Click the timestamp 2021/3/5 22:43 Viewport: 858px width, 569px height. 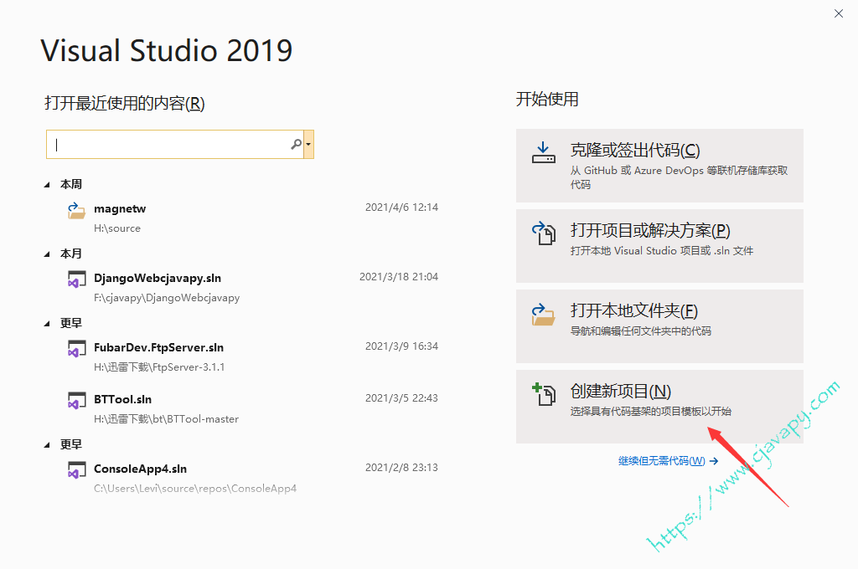[x=401, y=398]
